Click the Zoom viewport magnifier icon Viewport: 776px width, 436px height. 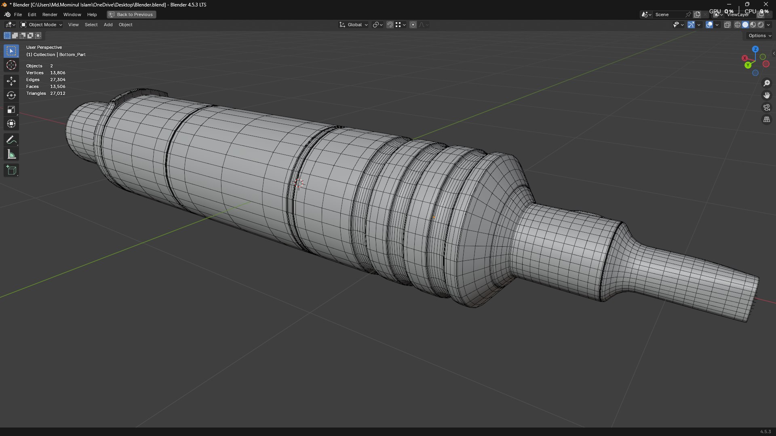click(767, 83)
